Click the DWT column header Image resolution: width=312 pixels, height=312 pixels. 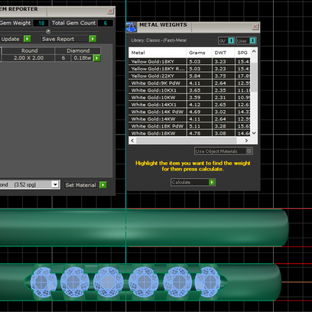220,53
